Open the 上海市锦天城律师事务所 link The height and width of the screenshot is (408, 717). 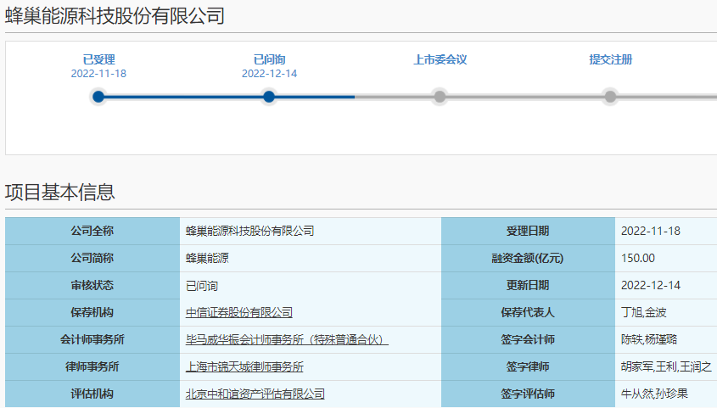click(x=244, y=366)
